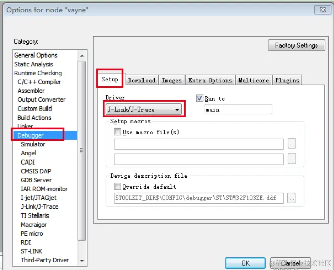Click the device description file path
The width and height of the screenshot is (334, 270).
point(199,198)
